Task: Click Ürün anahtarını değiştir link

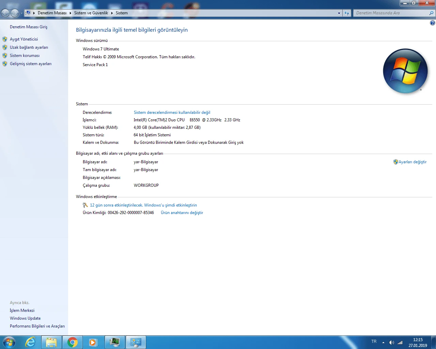Action: tap(182, 213)
